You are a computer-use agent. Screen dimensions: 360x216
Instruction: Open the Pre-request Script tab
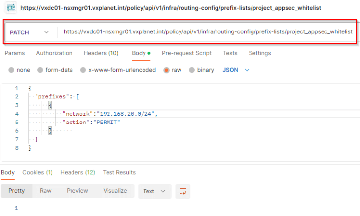pyautogui.click(x=186, y=53)
